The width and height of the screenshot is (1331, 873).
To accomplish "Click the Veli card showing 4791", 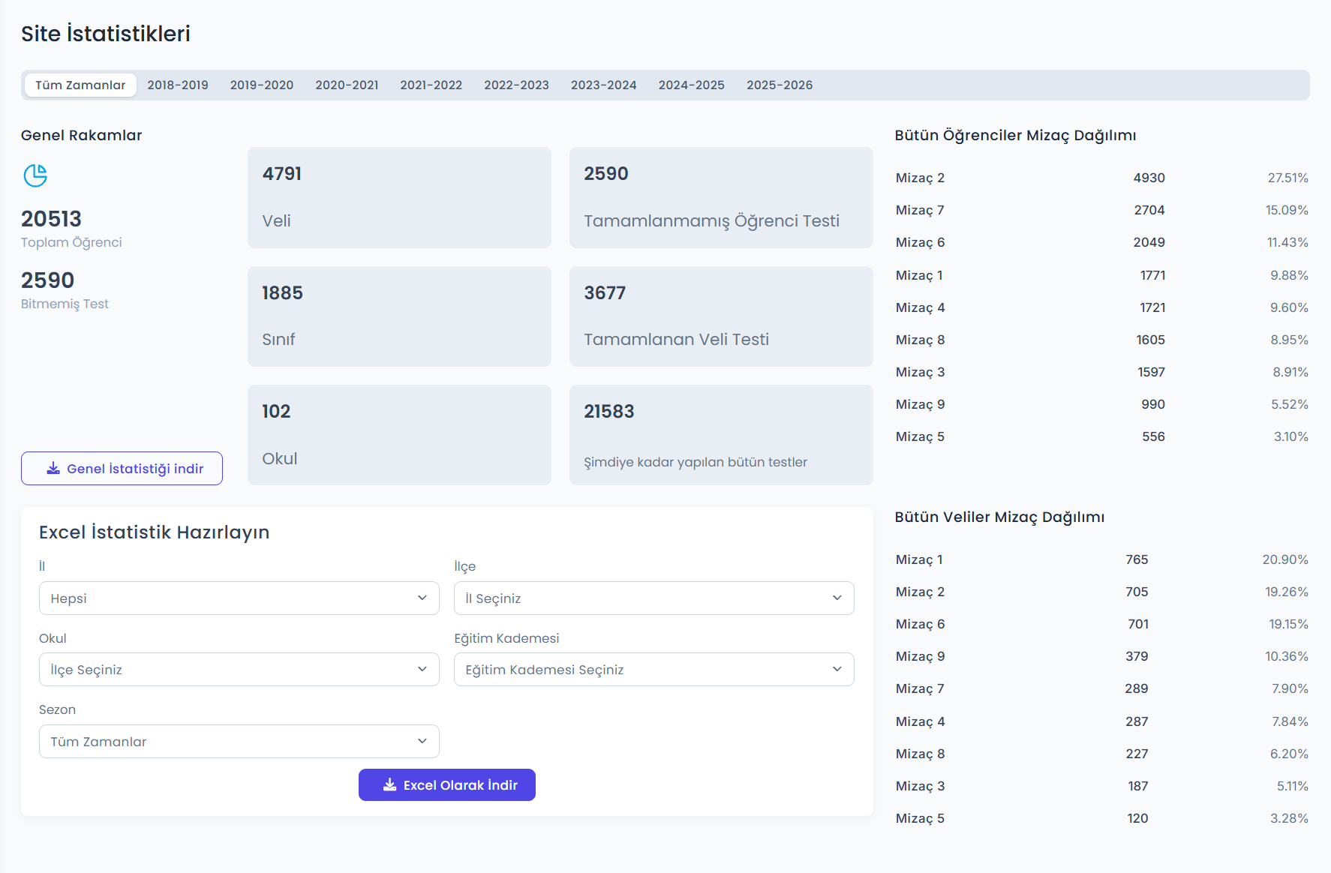I will click(399, 197).
